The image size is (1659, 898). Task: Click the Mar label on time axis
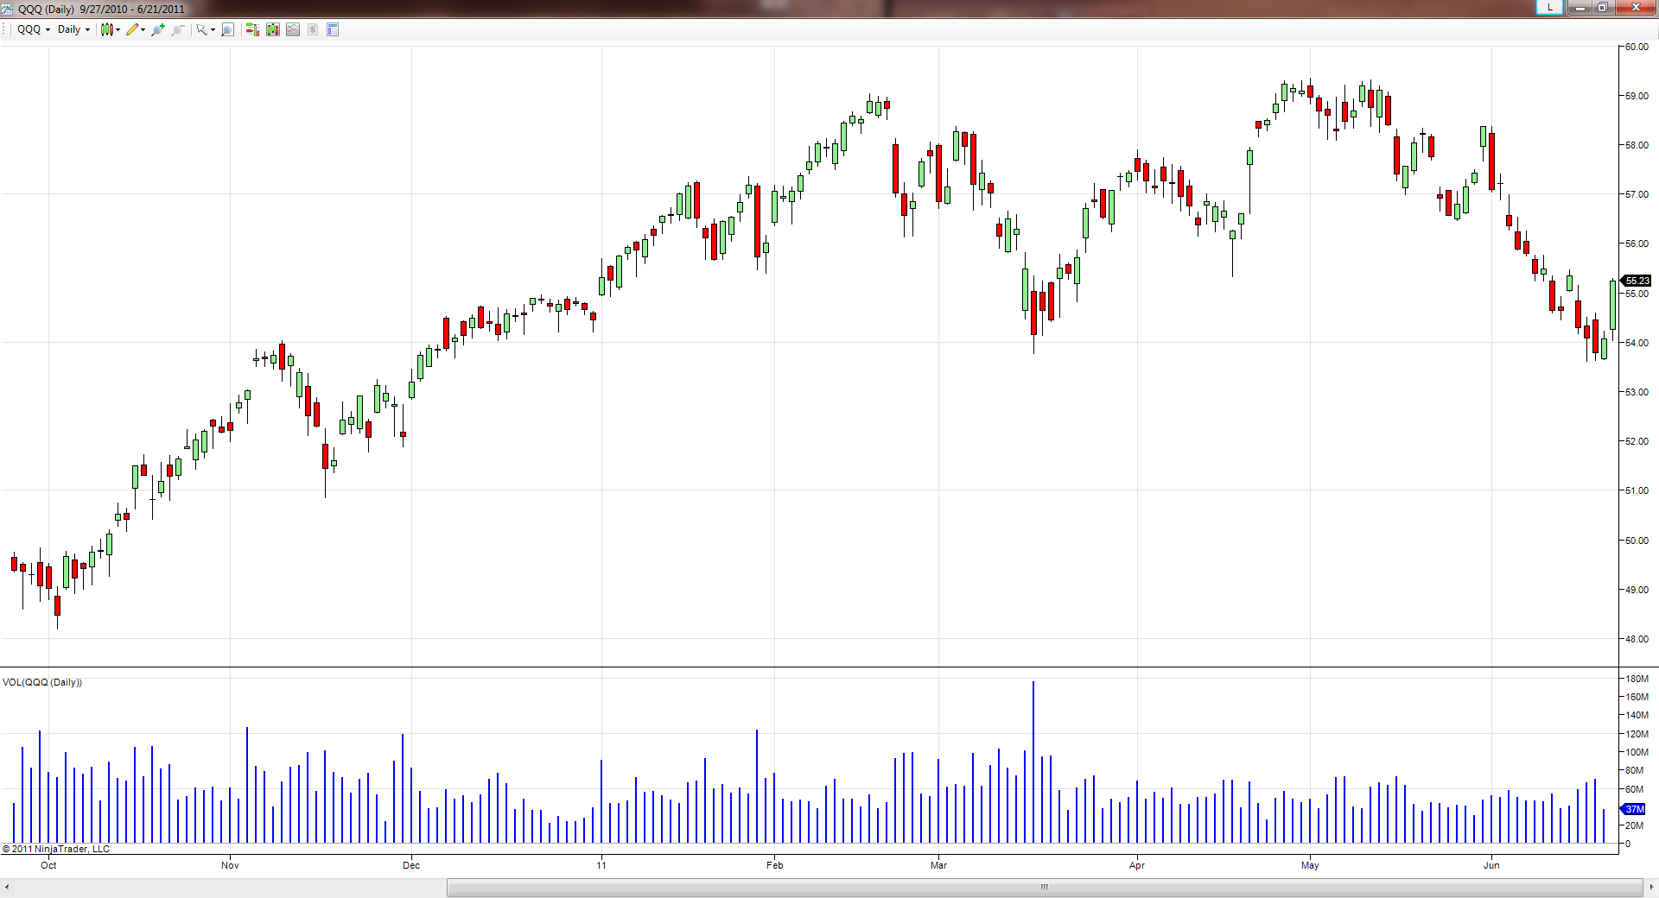(x=938, y=865)
